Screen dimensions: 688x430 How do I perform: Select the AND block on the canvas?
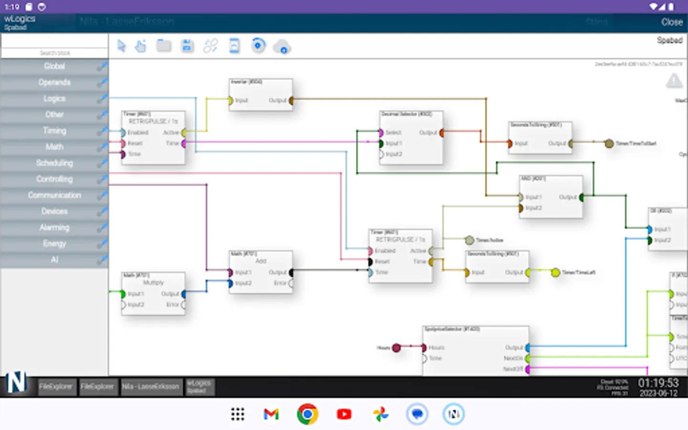coord(551,197)
